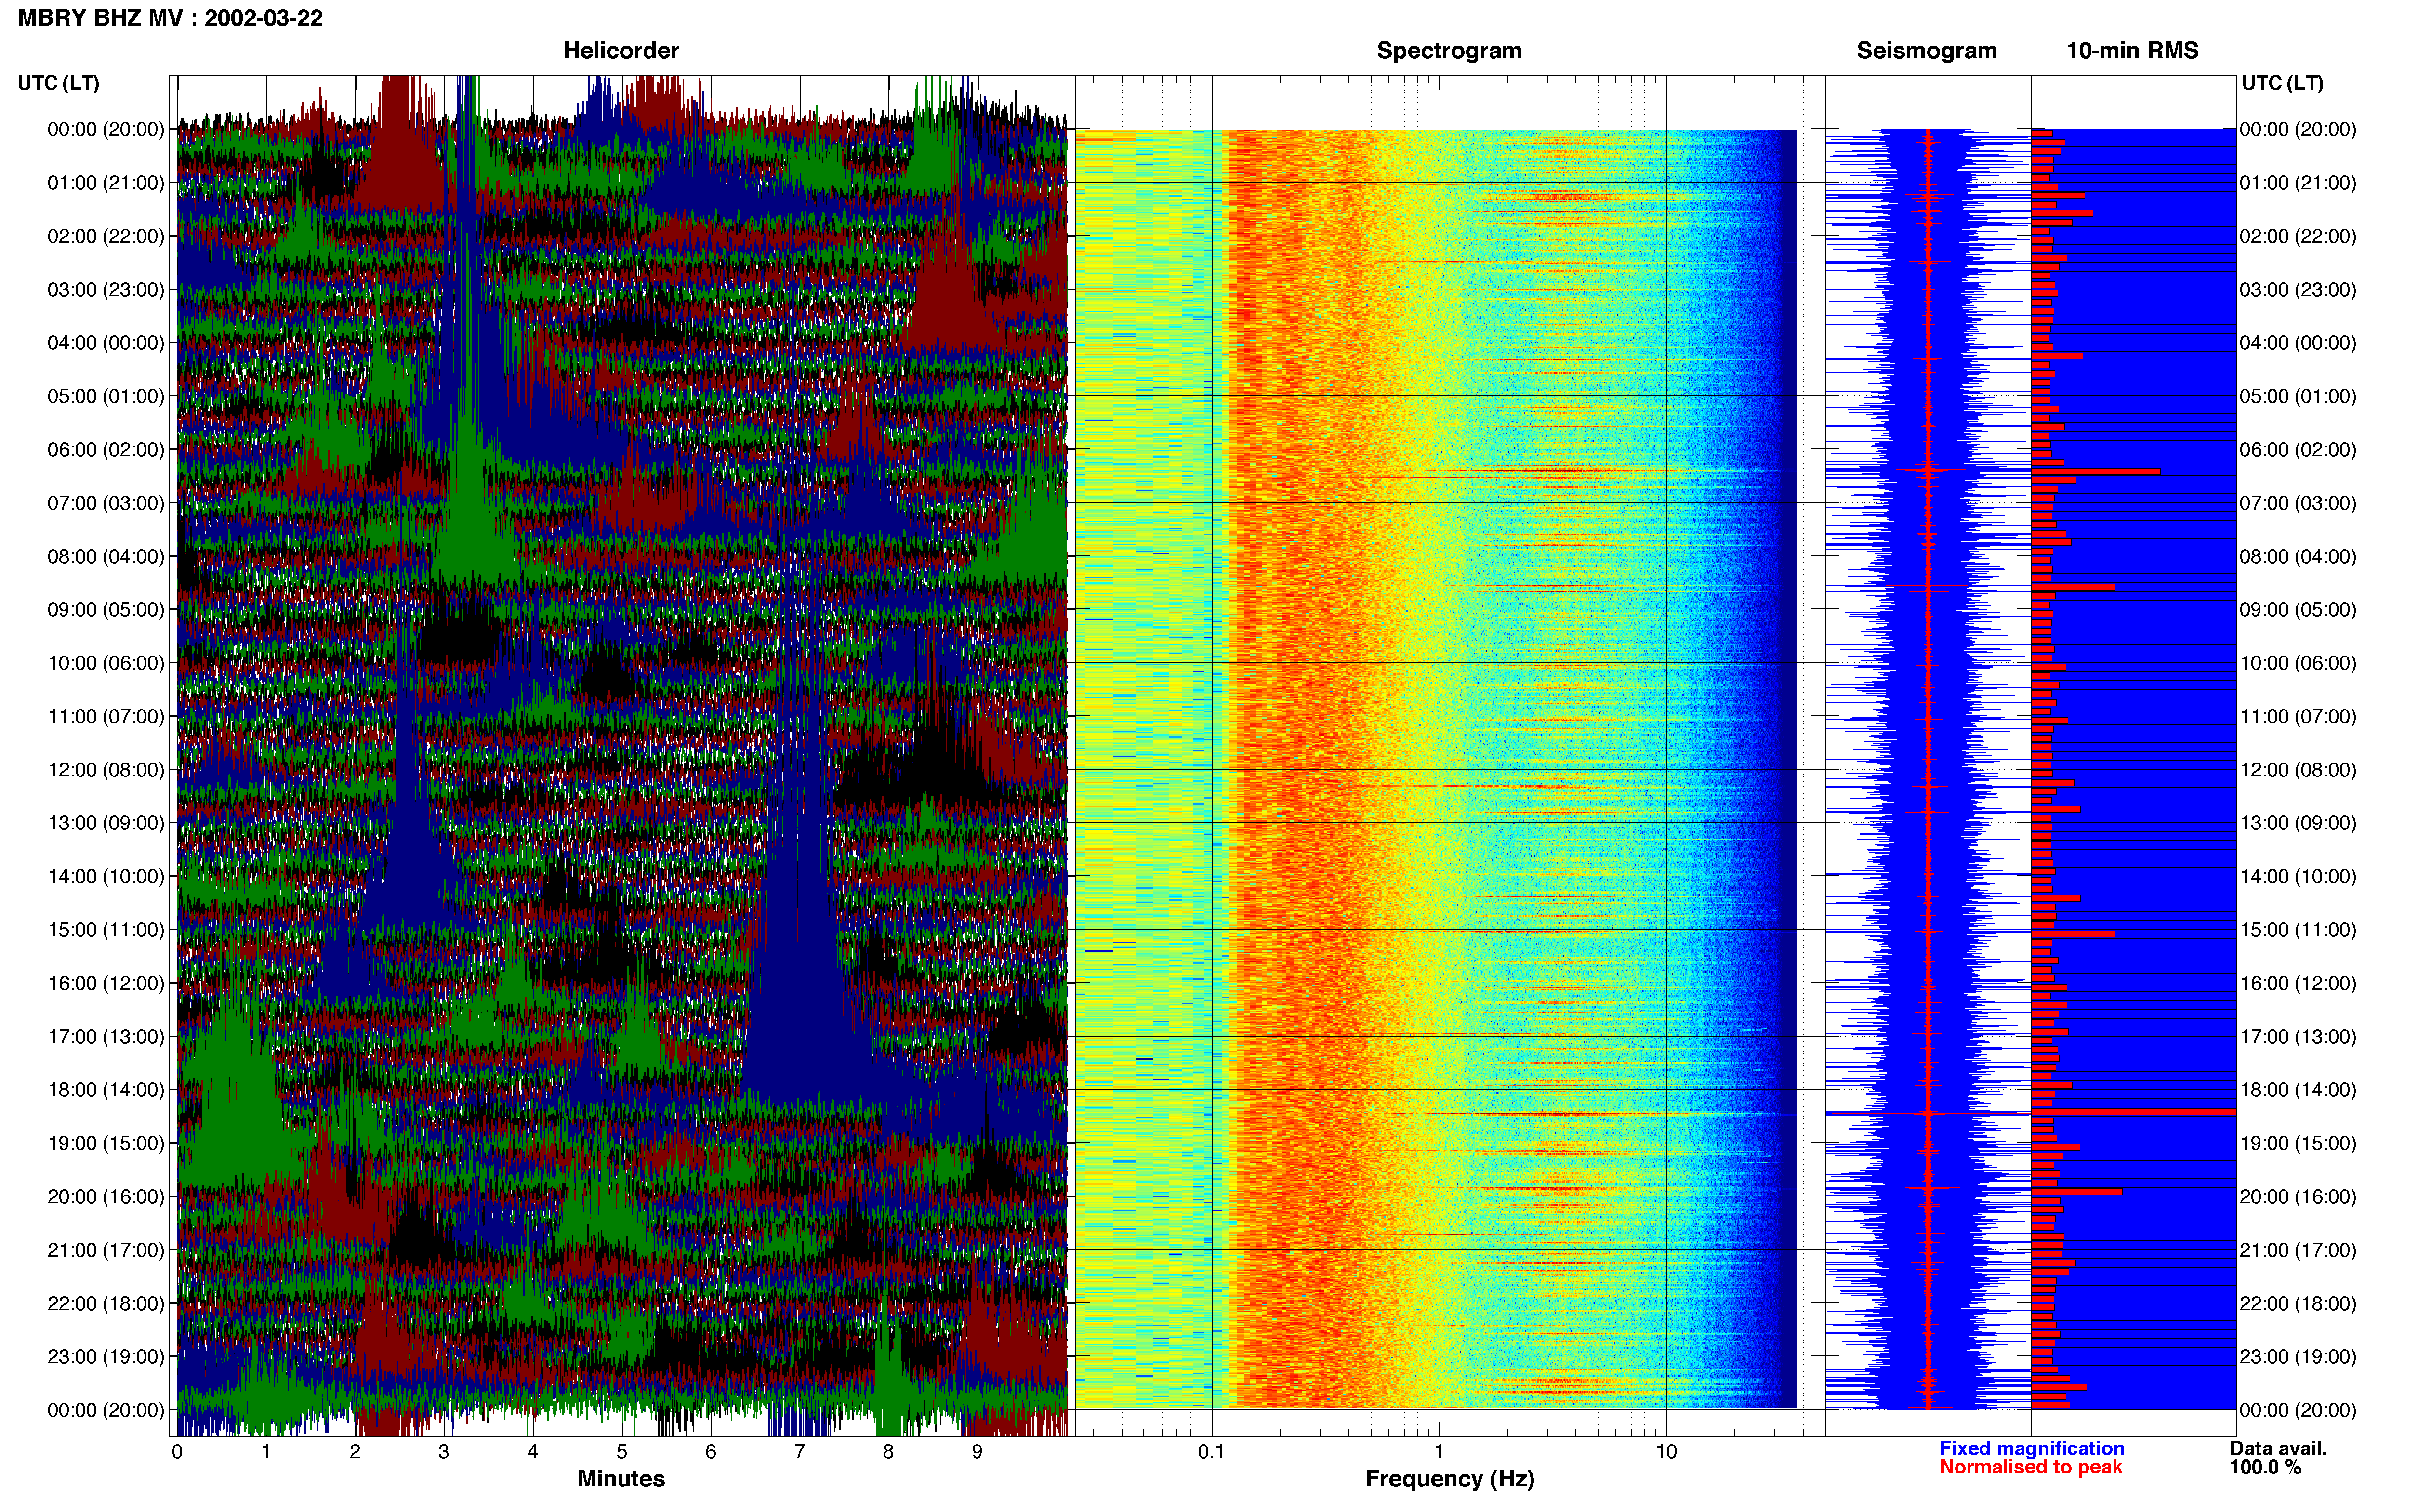Click the long RMS bar just after 06:00
Viewport: 2418px width, 1512px height.
click(2095, 471)
